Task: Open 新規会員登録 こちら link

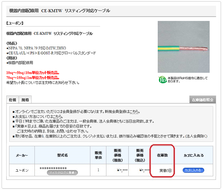Action: pyautogui.click(x=134, y=112)
